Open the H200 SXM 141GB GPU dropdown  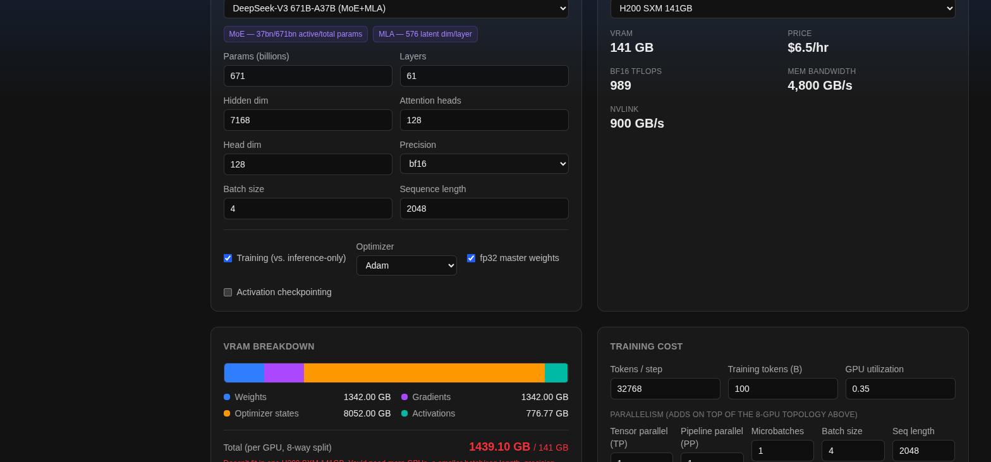coord(782,9)
